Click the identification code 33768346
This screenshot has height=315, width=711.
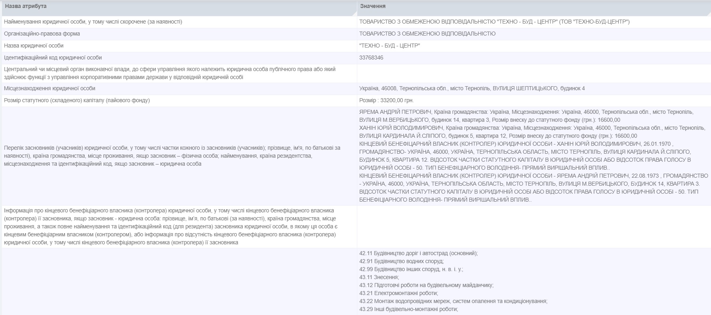(x=371, y=58)
